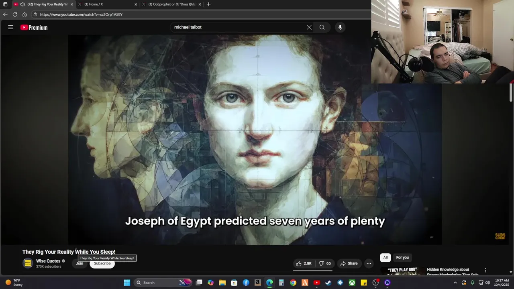514x289 pixels.
Task: Launch Copilot from the taskbar
Action: click(210, 283)
